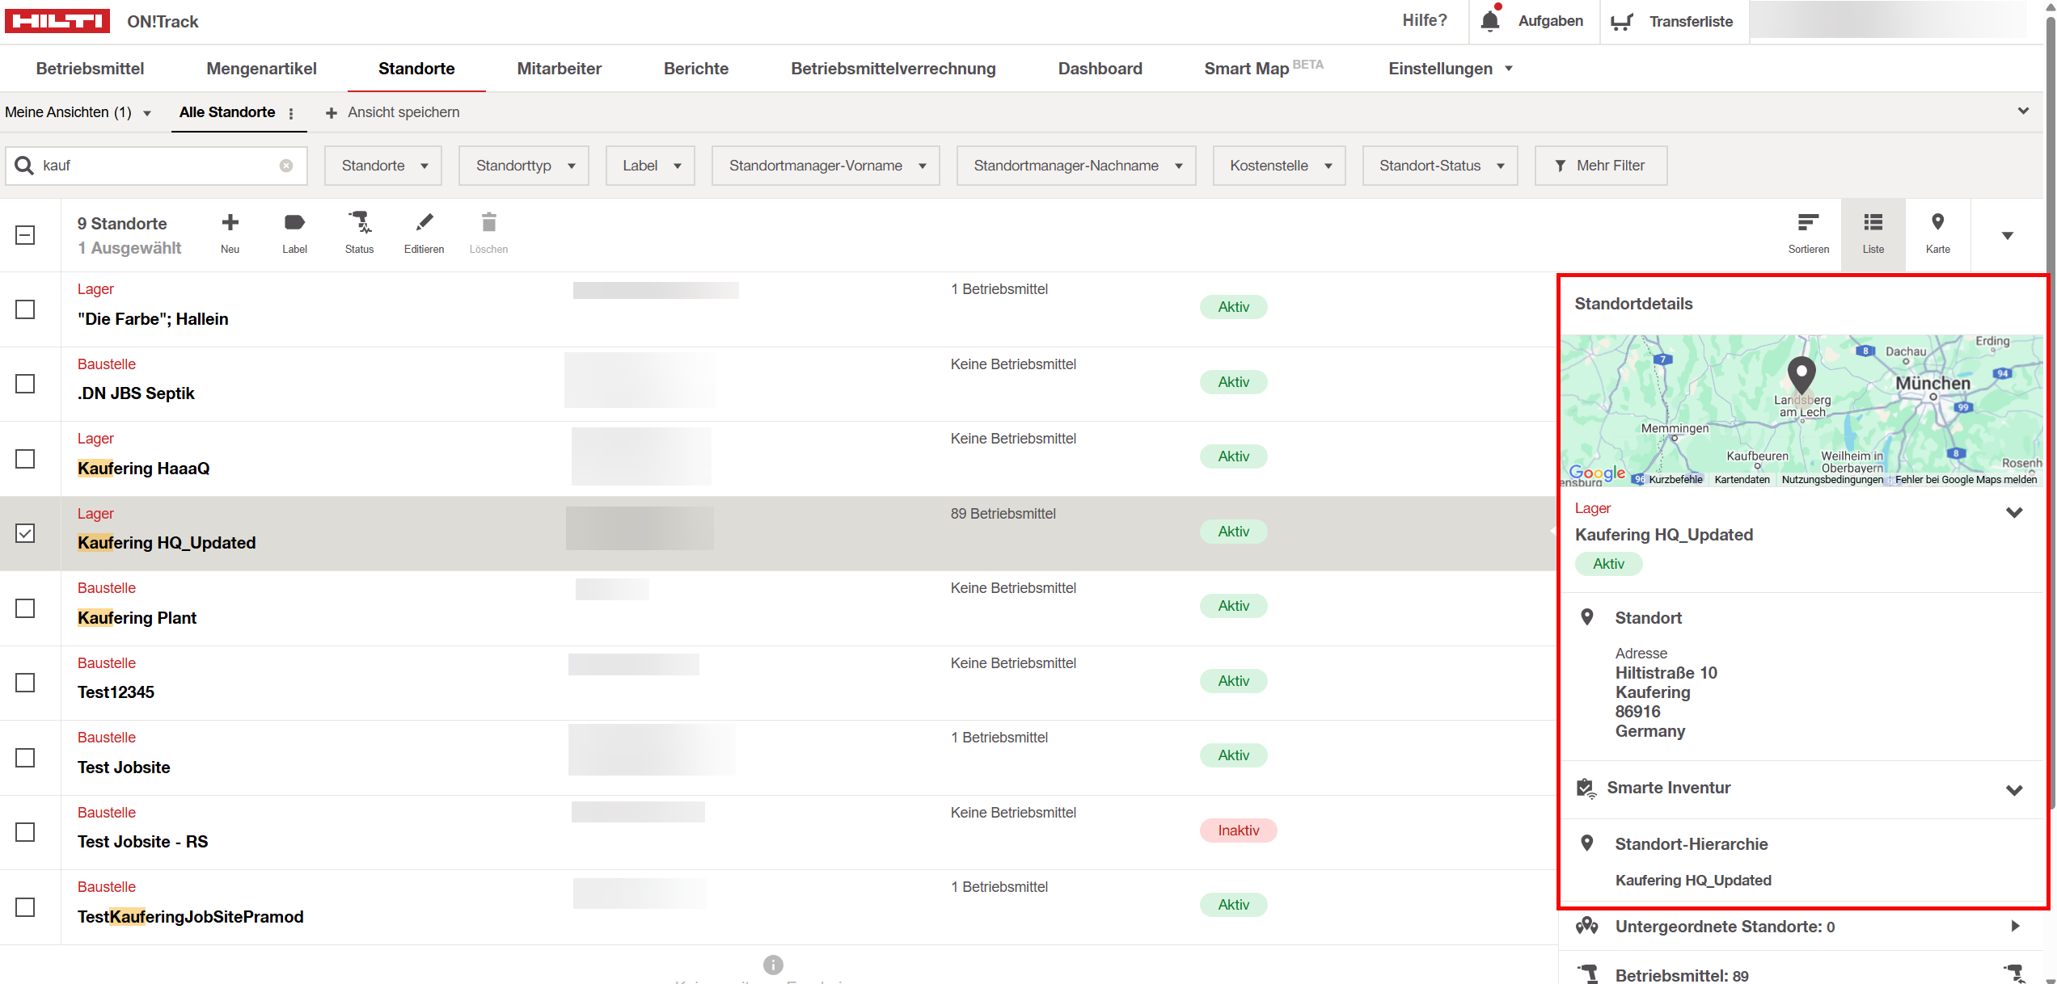Viewport: 2057px width, 984px height.
Task: Open the Standorttyp filter dropdown
Action: (524, 166)
